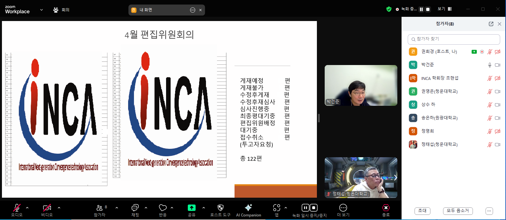Image resolution: width=506 pixels, height=220 pixels.
Task: Open 호스트 도구 shield icon
Action: (x=221, y=208)
